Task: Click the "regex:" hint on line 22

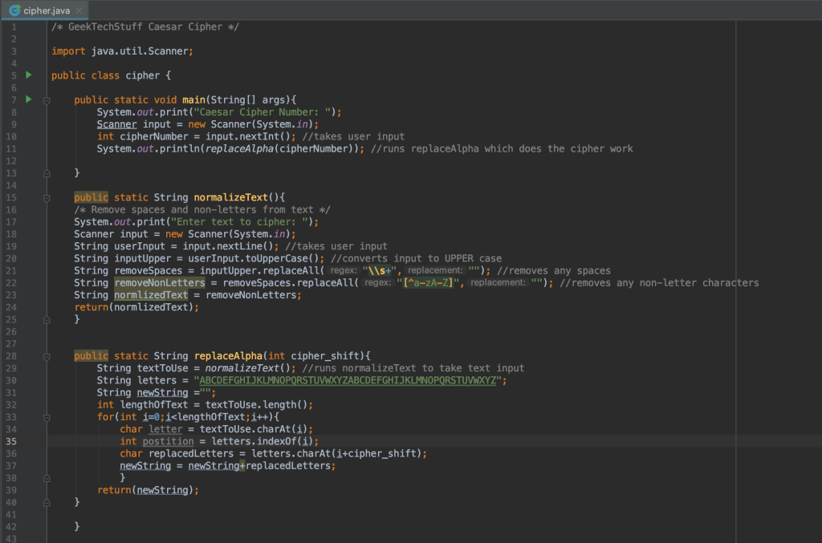Action: click(x=377, y=283)
